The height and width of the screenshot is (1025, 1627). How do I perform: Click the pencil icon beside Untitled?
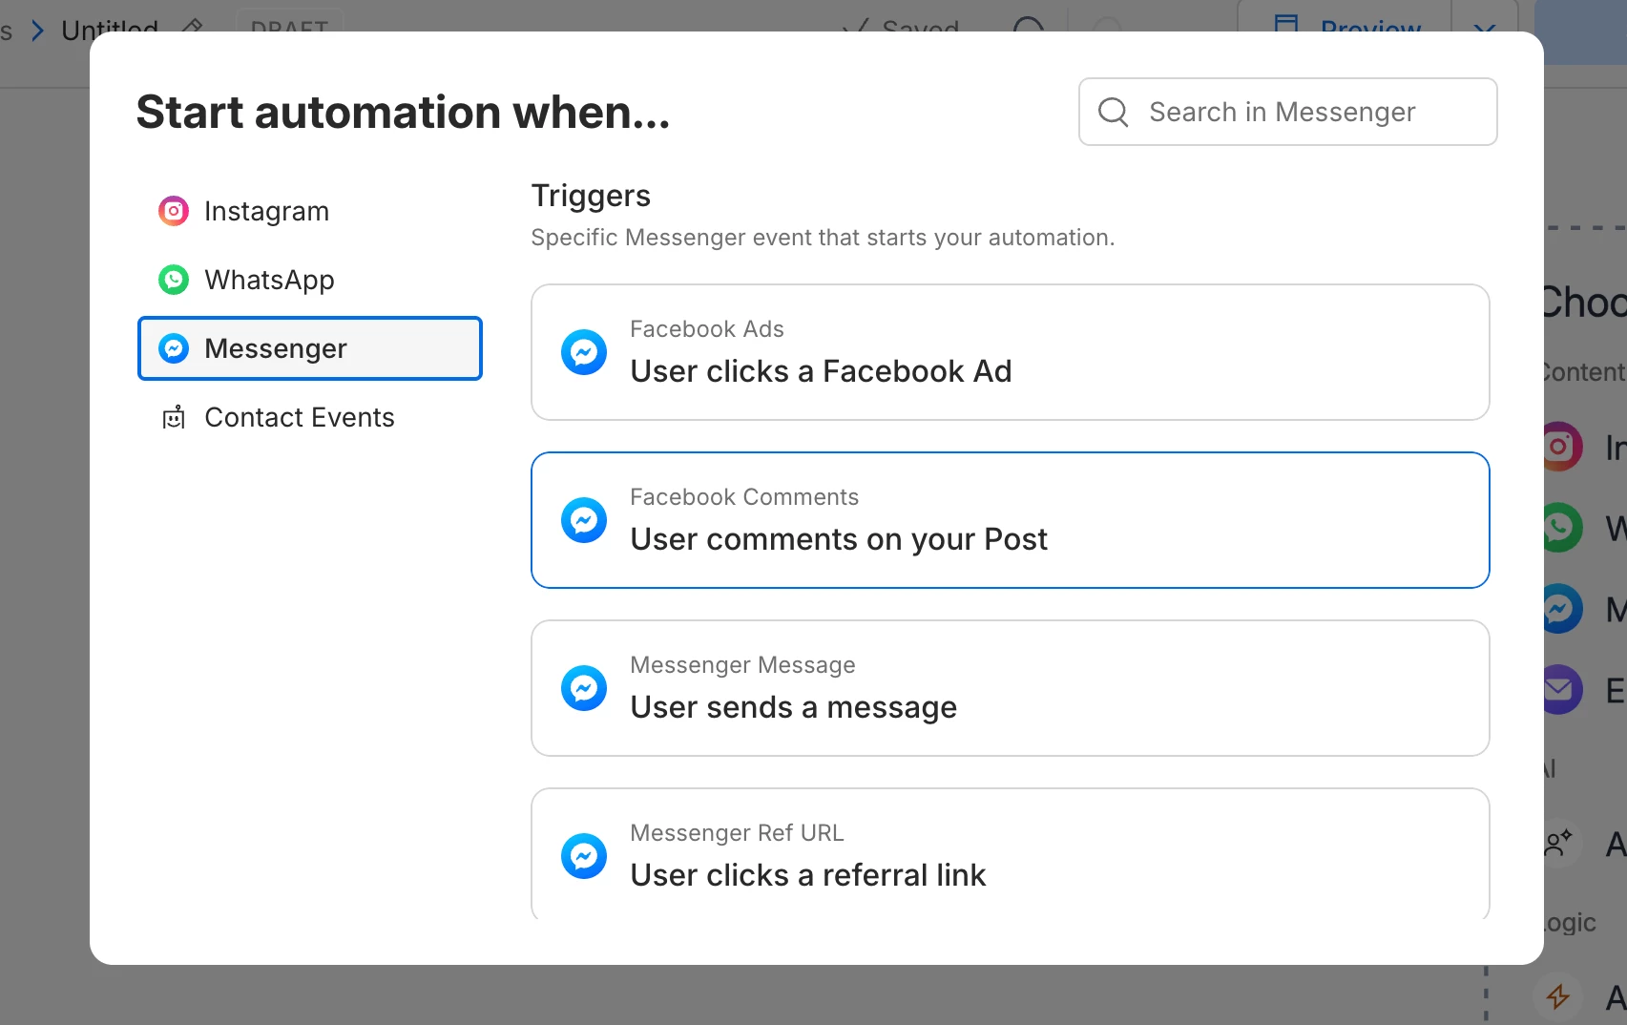192,26
